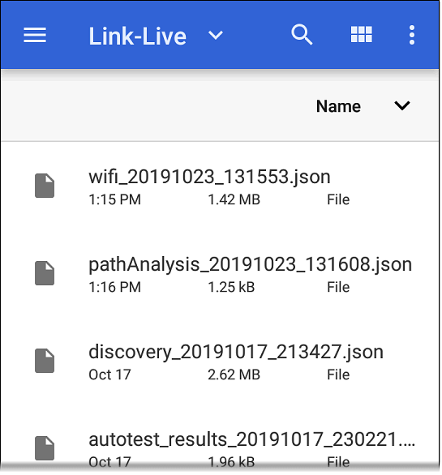Click the 1.42 MB size text
This screenshot has height=475, width=442.
(x=234, y=200)
